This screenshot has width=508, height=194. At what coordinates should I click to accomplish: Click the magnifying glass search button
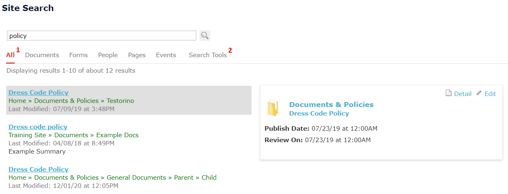(205, 36)
